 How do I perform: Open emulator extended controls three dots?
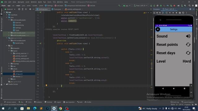point(187,13)
